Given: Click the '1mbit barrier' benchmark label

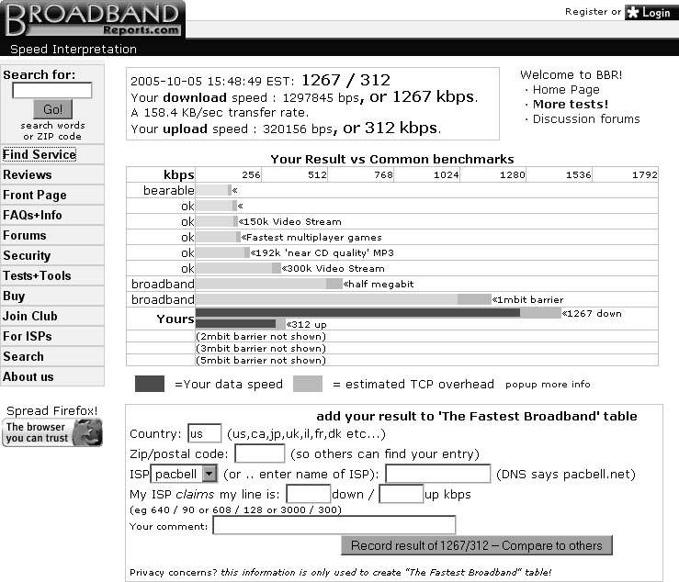Looking at the screenshot, I should tap(527, 299).
